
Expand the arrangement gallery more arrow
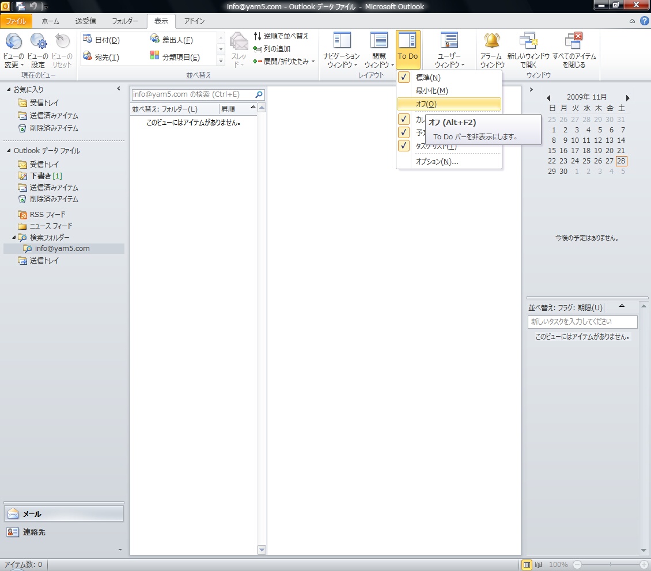[221, 60]
